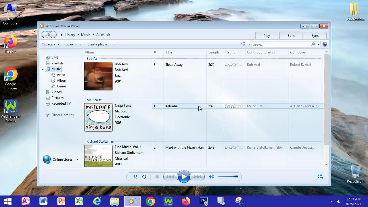Click the Stop playback button
Viewport: 368px width, 207px height.
pos(157,177)
